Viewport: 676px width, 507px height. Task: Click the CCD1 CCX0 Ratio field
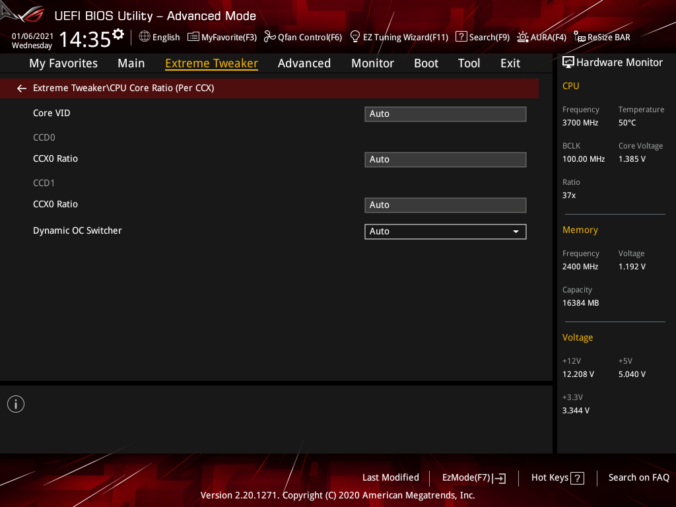click(446, 205)
